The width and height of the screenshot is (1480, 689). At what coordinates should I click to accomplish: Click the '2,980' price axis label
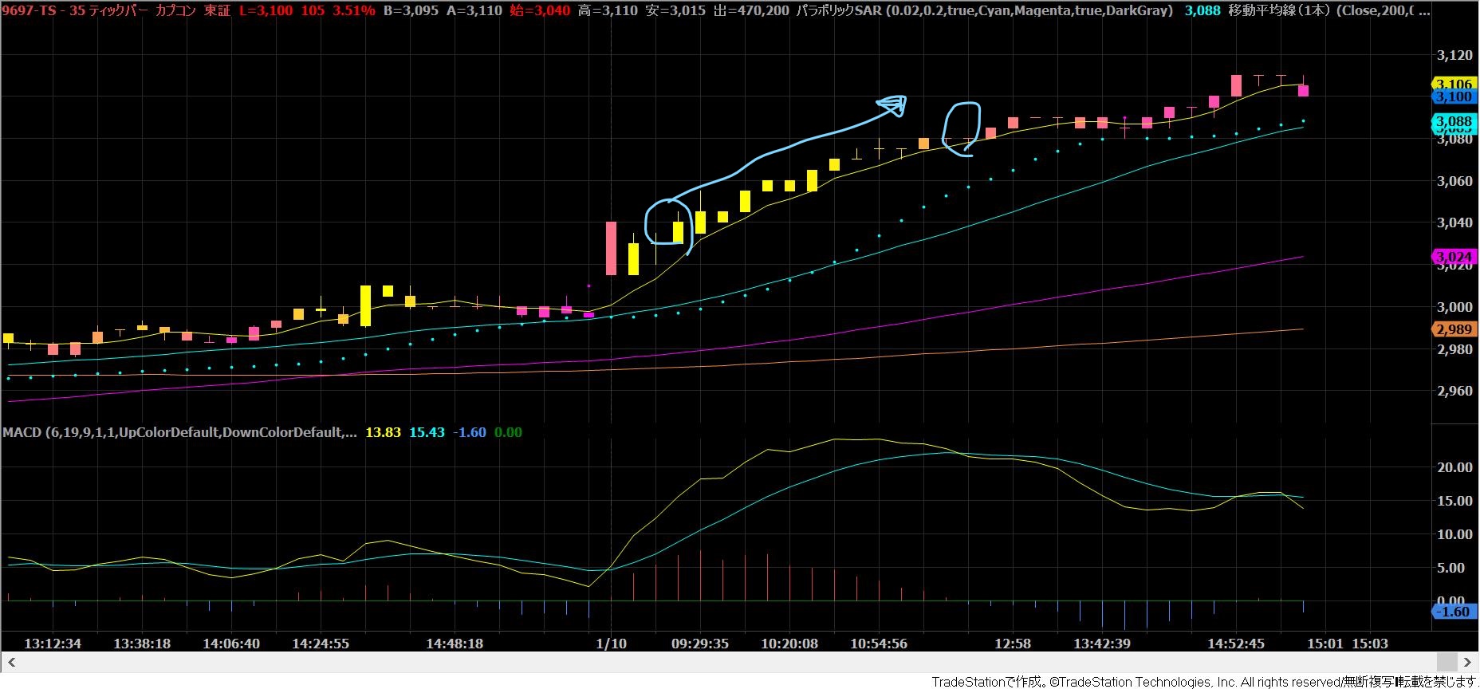point(1454,349)
